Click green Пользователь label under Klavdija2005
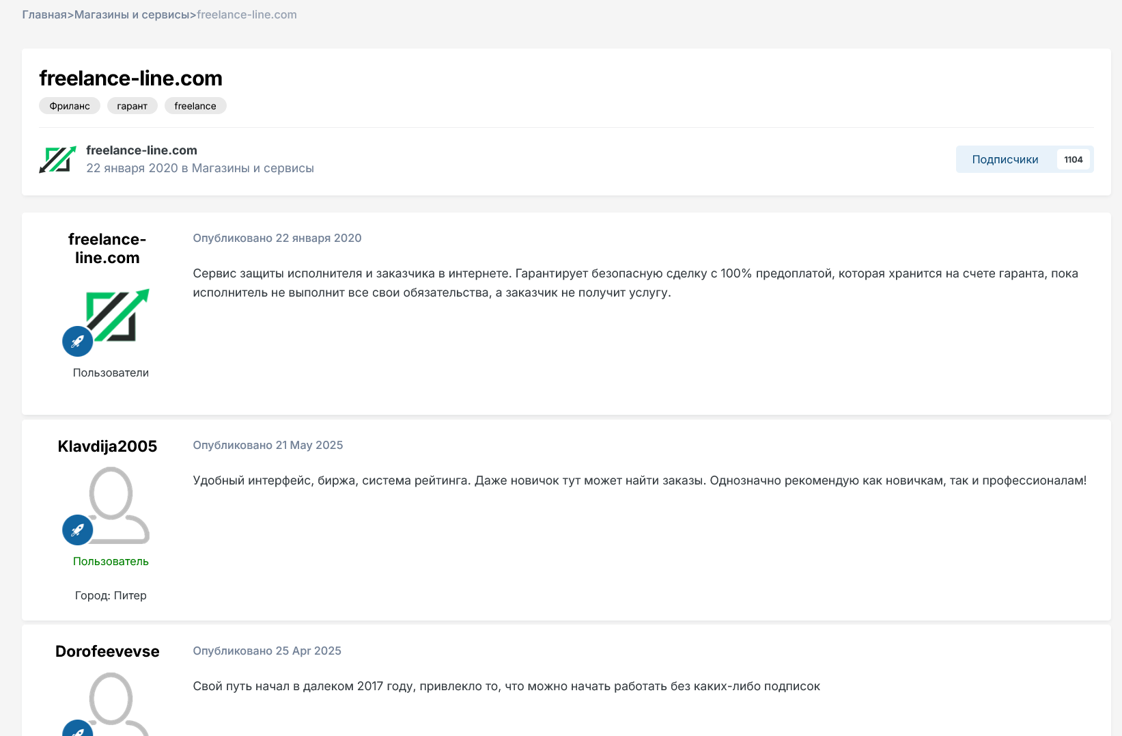The width and height of the screenshot is (1122, 736). tap(111, 561)
